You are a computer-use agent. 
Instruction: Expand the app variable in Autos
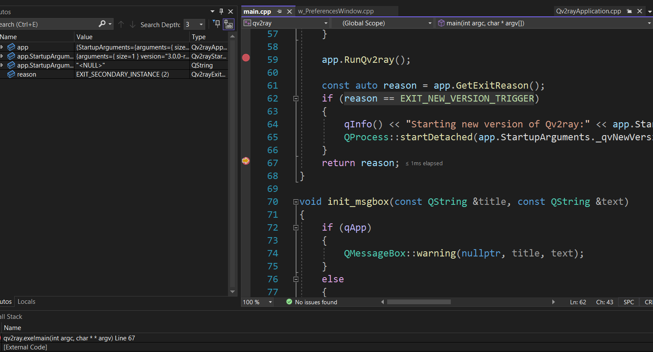pos(2,47)
